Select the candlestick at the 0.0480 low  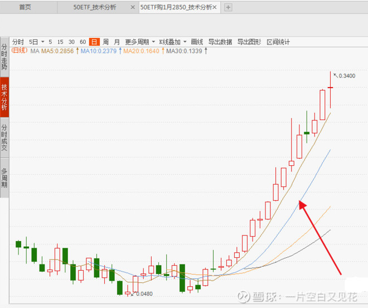tap(128, 291)
